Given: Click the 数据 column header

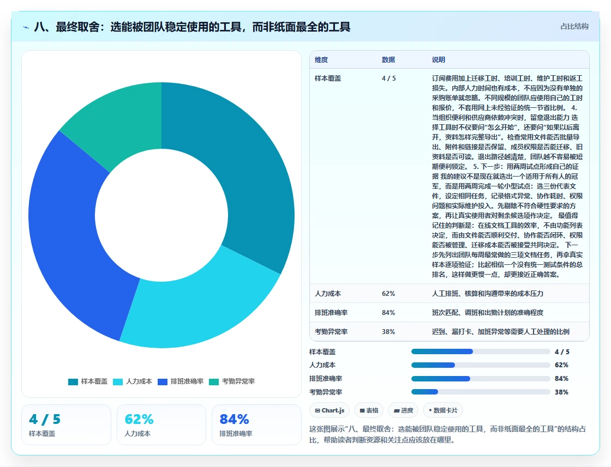Looking at the screenshot, I should pos(388,59).
